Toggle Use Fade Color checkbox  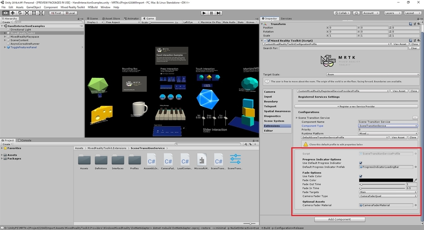[x=361, y=176]
